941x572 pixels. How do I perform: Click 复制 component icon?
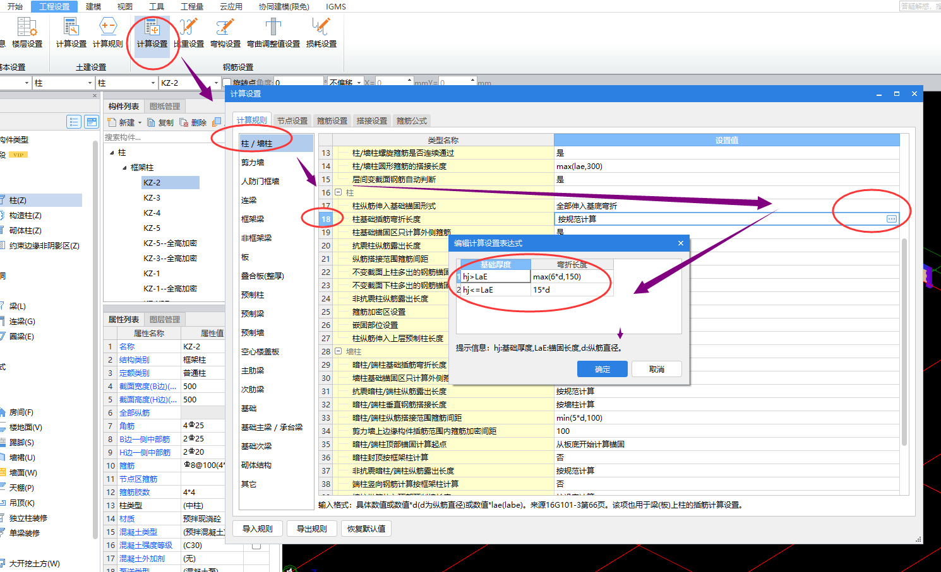coord(152,122)
